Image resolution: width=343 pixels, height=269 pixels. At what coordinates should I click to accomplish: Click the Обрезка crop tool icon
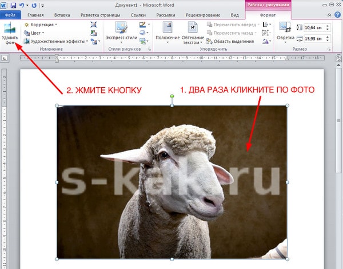[285, 27]
